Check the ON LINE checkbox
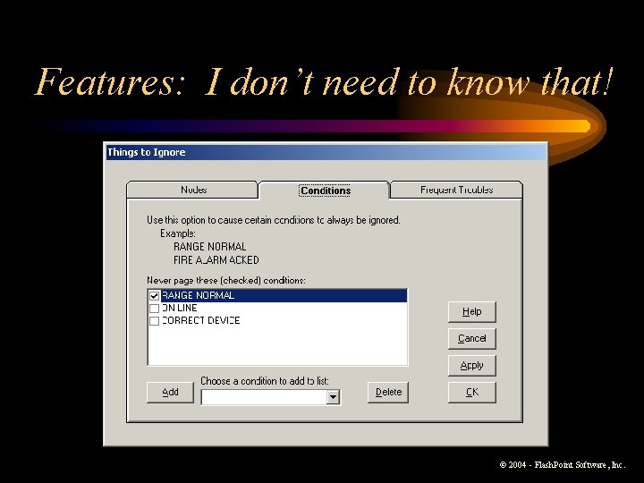Image resolution: width=644 pixels, height=483 pixels. point(154,309)
